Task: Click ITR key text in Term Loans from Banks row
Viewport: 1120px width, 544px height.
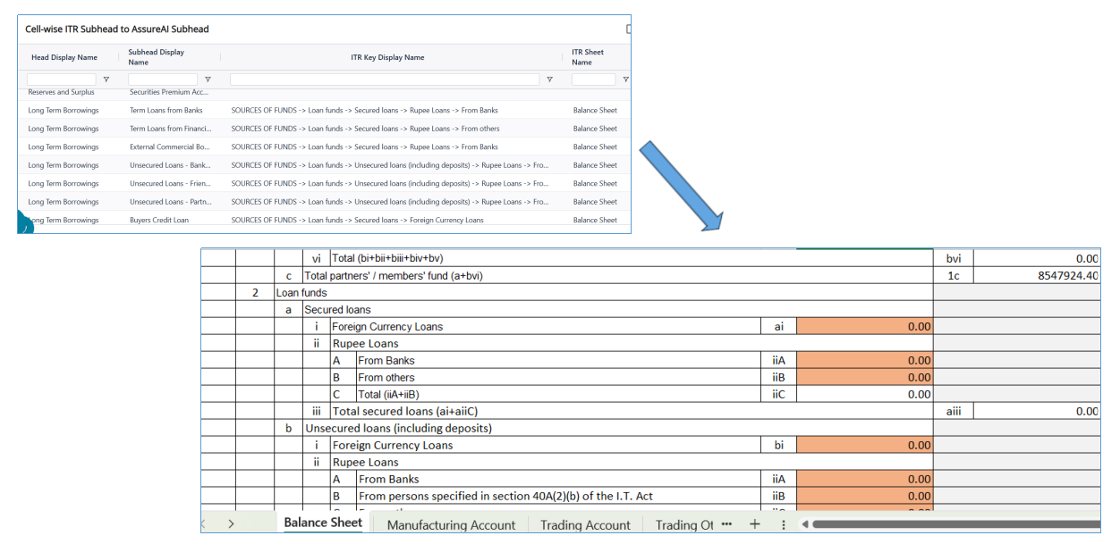Action: pos(364,110)
